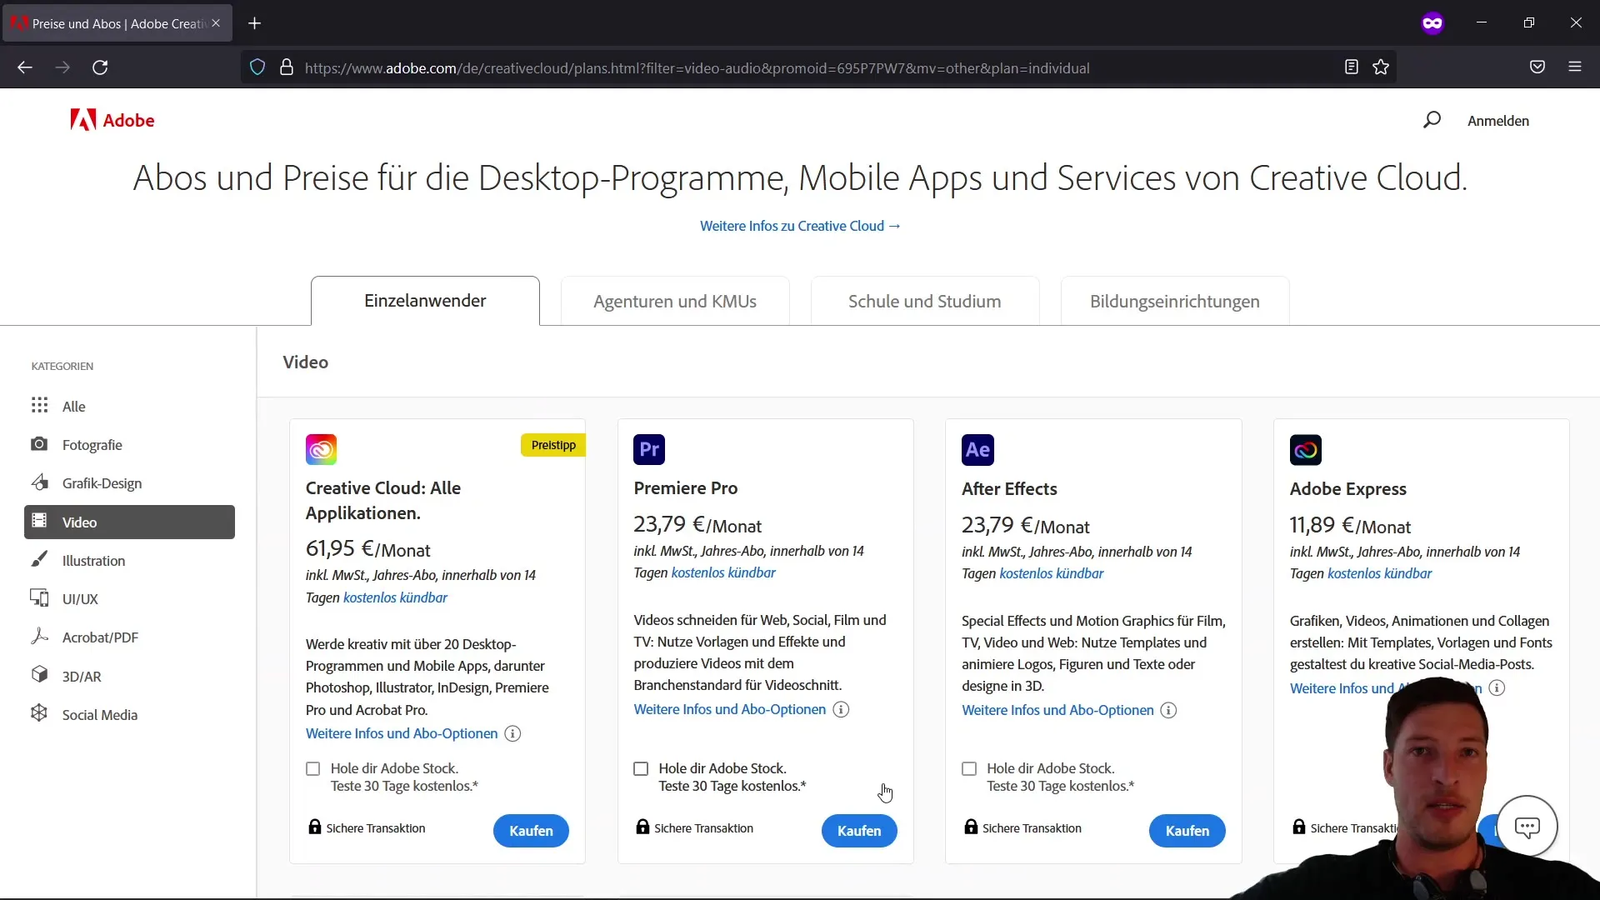Open Firefox hamburger menu

tap(1575, 67)
